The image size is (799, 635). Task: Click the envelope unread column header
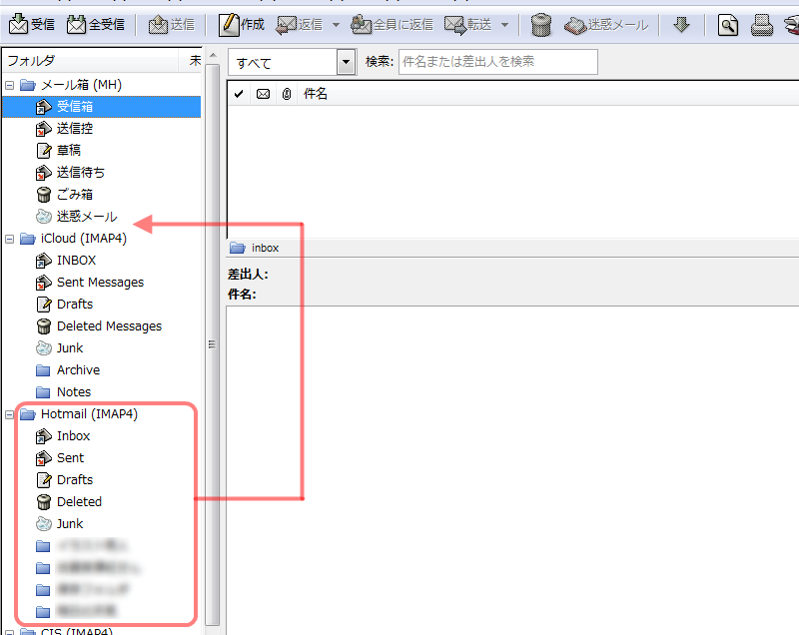[x=263, y=94]
